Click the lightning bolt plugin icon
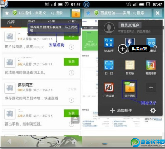The width and height of the screenshot is (165, 149). [x=130, y=42]
